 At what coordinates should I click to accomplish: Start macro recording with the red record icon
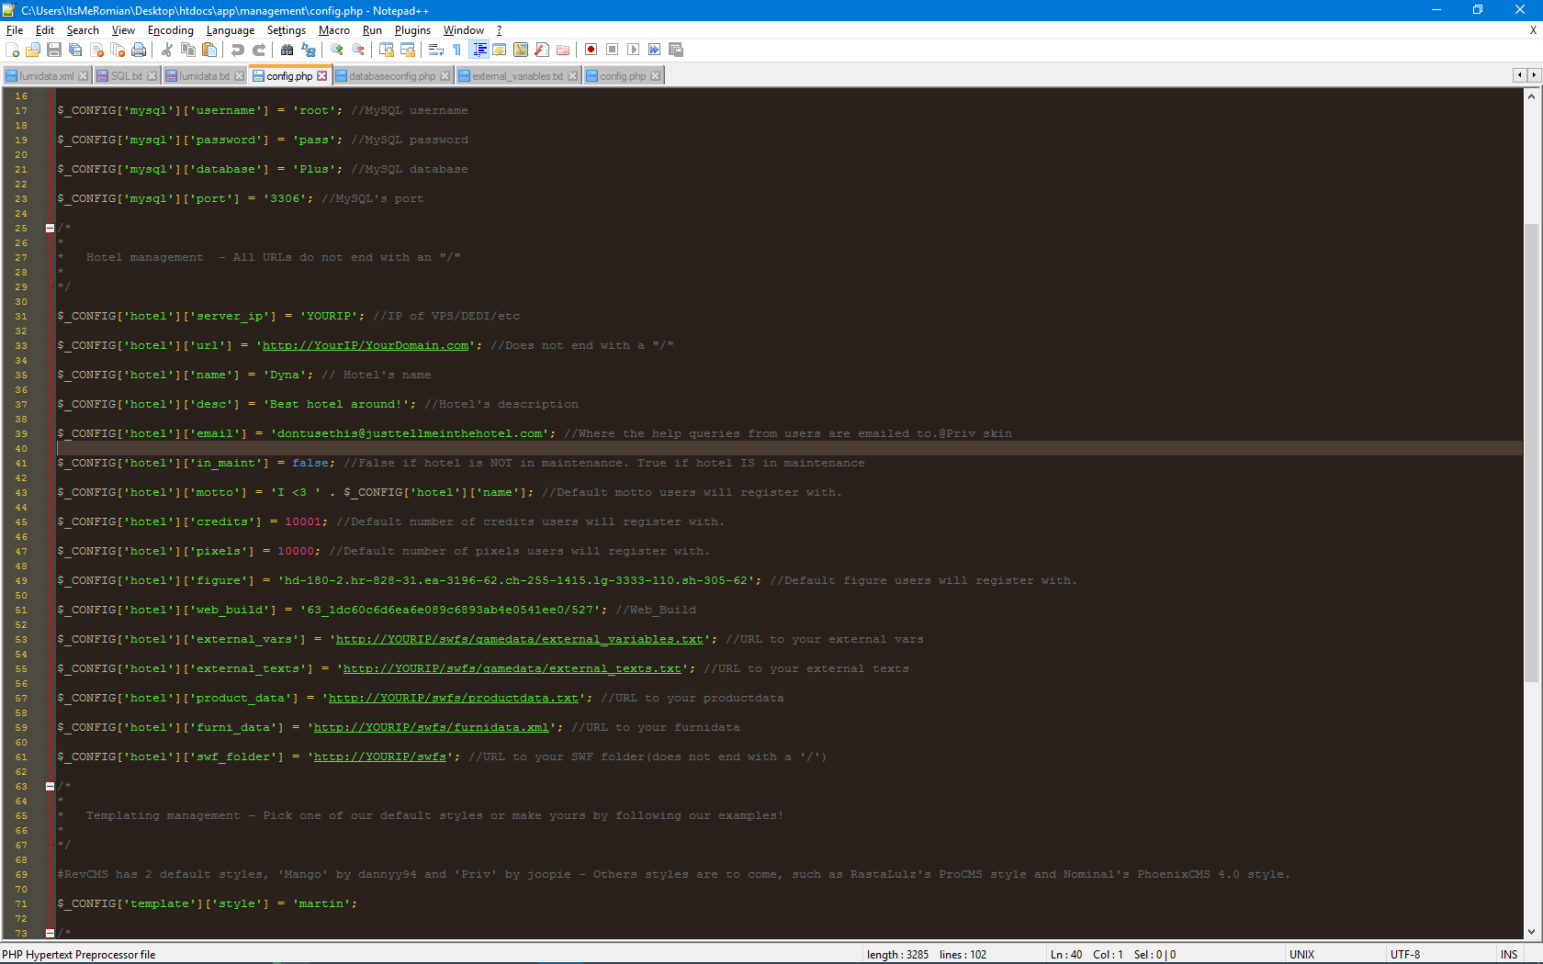[x=591, y=50]
